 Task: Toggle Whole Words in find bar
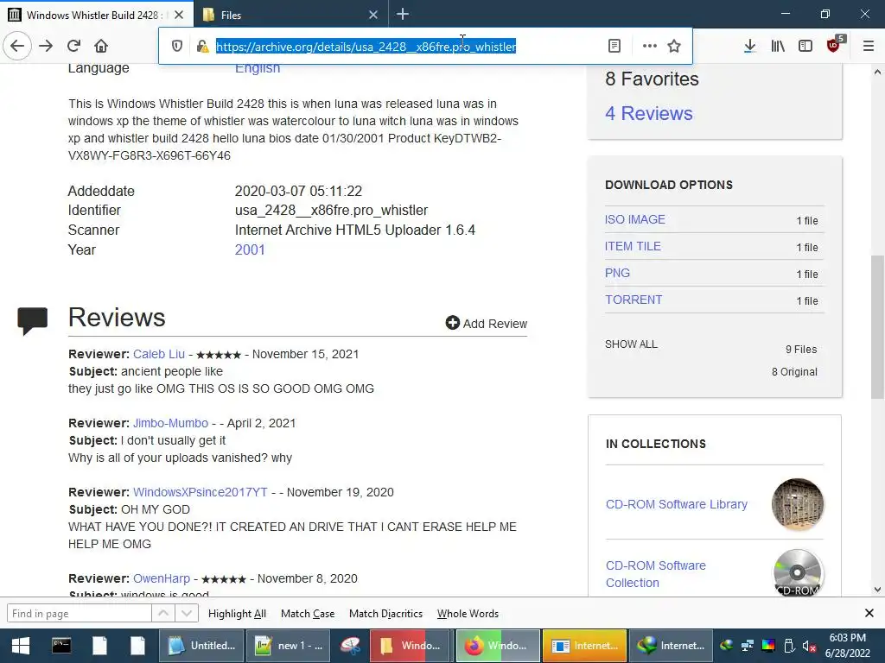(x=468, y=614)
